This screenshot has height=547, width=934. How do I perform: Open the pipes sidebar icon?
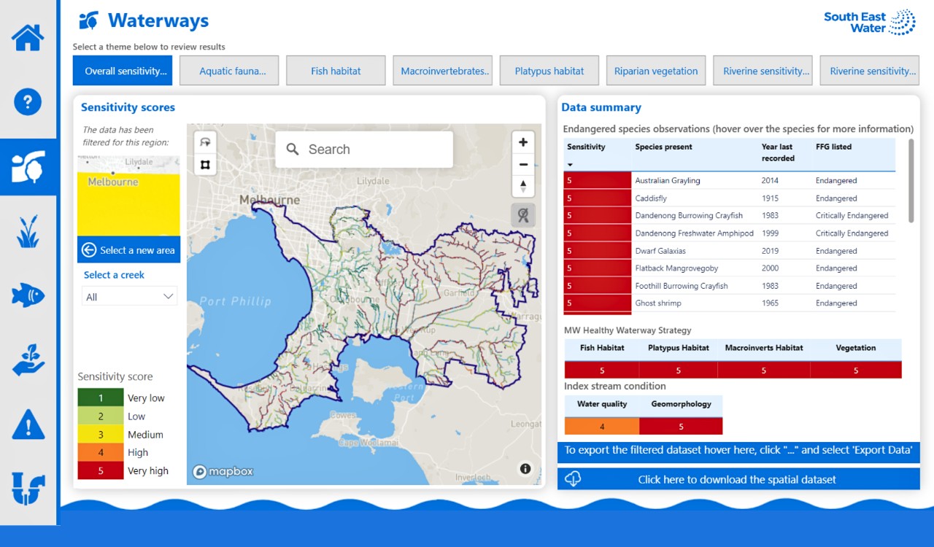[28, 489]
